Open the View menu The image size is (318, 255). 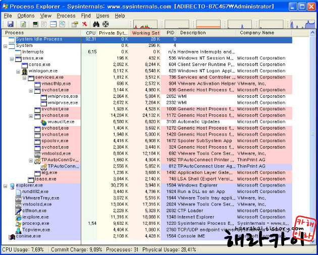(x=45, y=16)
